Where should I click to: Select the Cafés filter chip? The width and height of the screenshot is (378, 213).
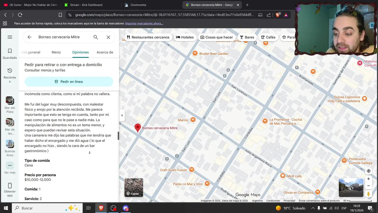tap(268, 37)
